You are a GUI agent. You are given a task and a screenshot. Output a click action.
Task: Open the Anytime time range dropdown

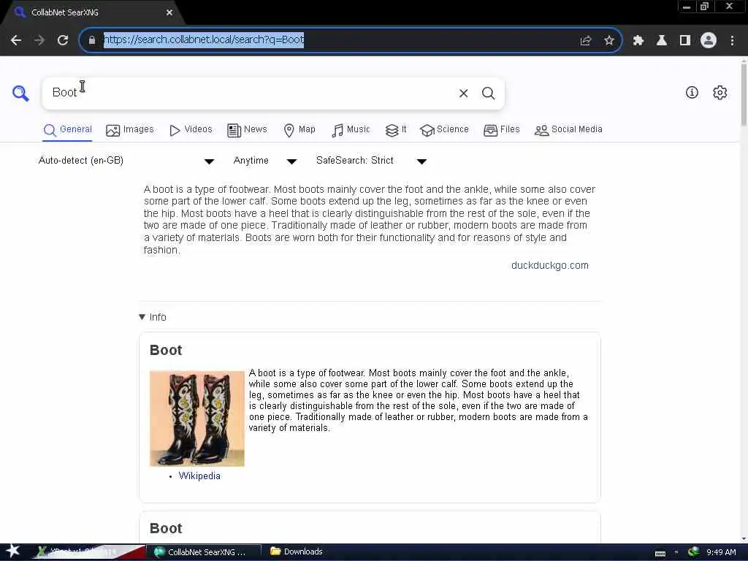(265, 161)
